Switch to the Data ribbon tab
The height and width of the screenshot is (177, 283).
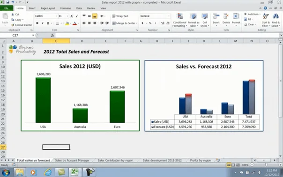pos(79,8)
